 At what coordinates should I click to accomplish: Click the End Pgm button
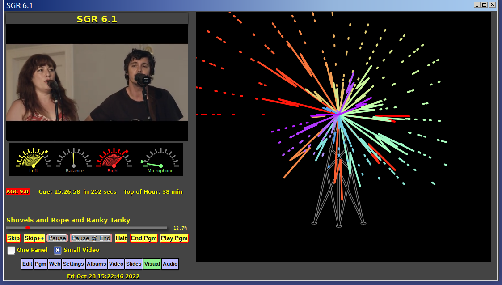pos(144,238)
